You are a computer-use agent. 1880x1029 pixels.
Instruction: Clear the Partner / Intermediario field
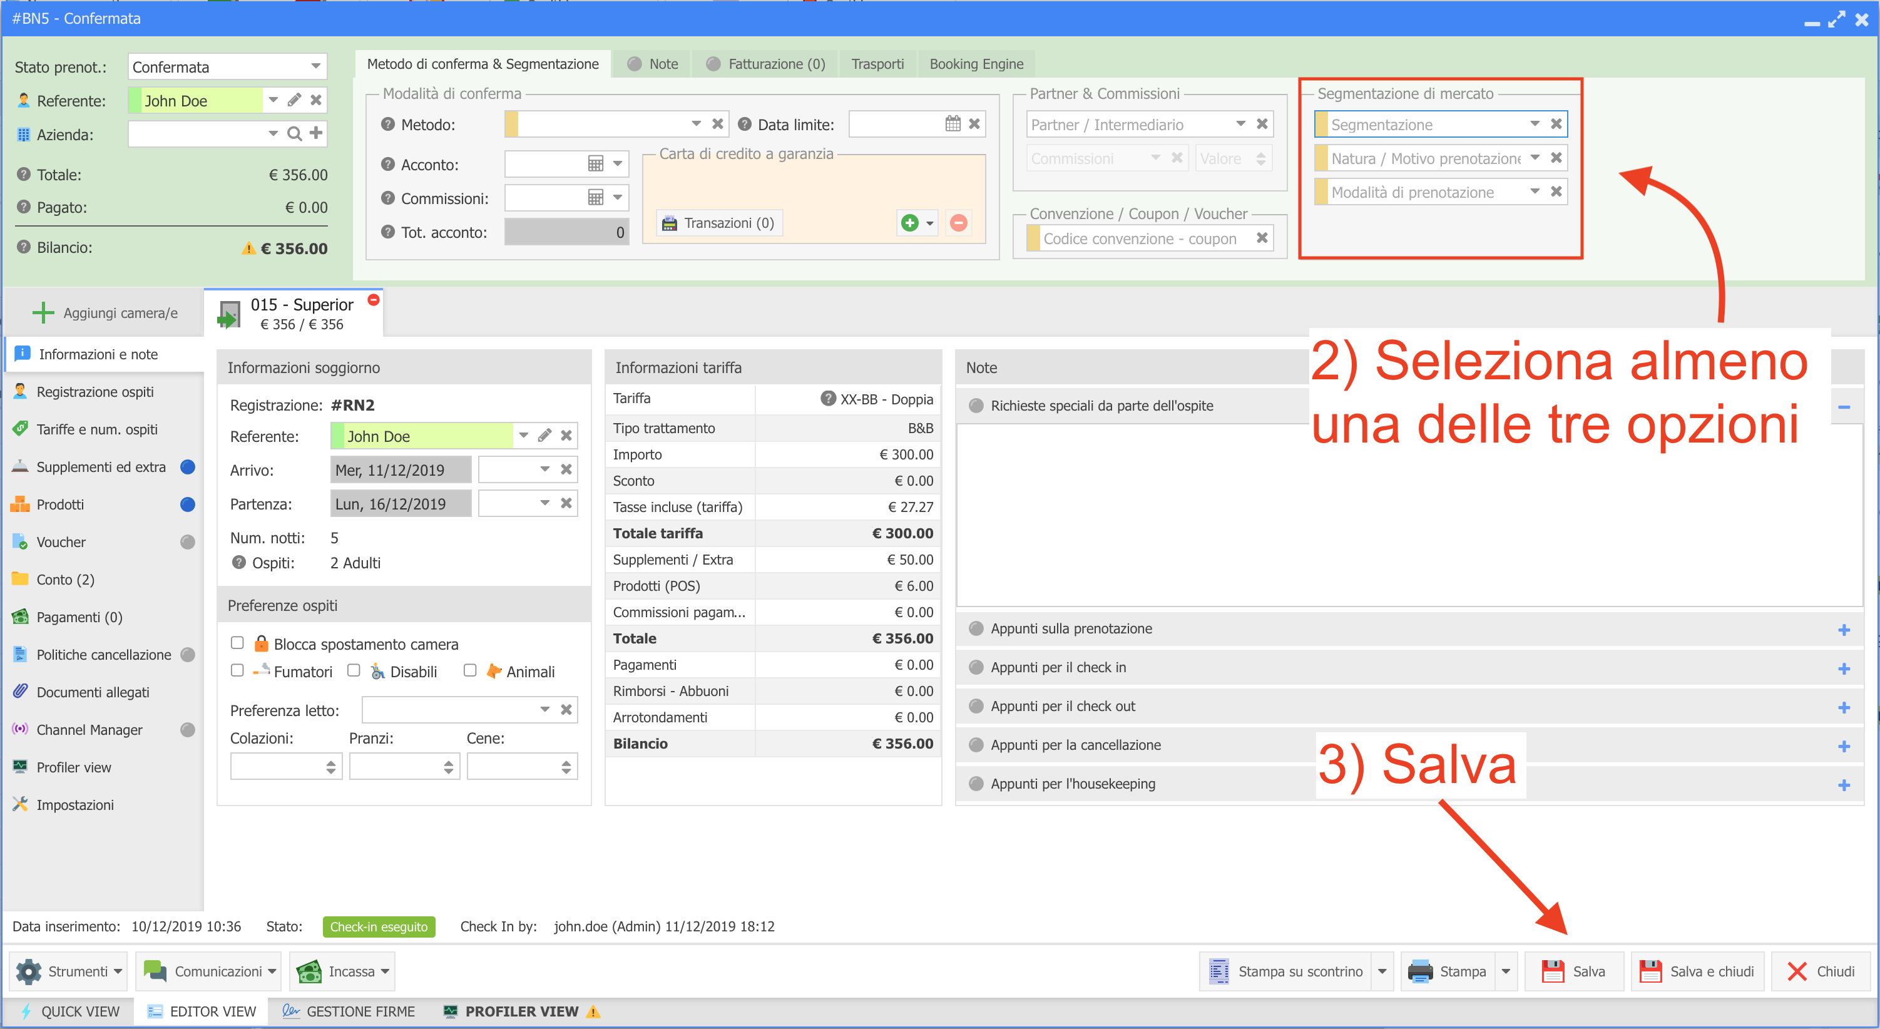tap(1262, 123)
